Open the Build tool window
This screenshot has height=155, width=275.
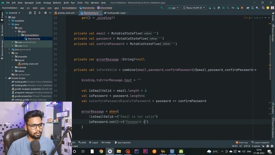click(x=82, y=143)
